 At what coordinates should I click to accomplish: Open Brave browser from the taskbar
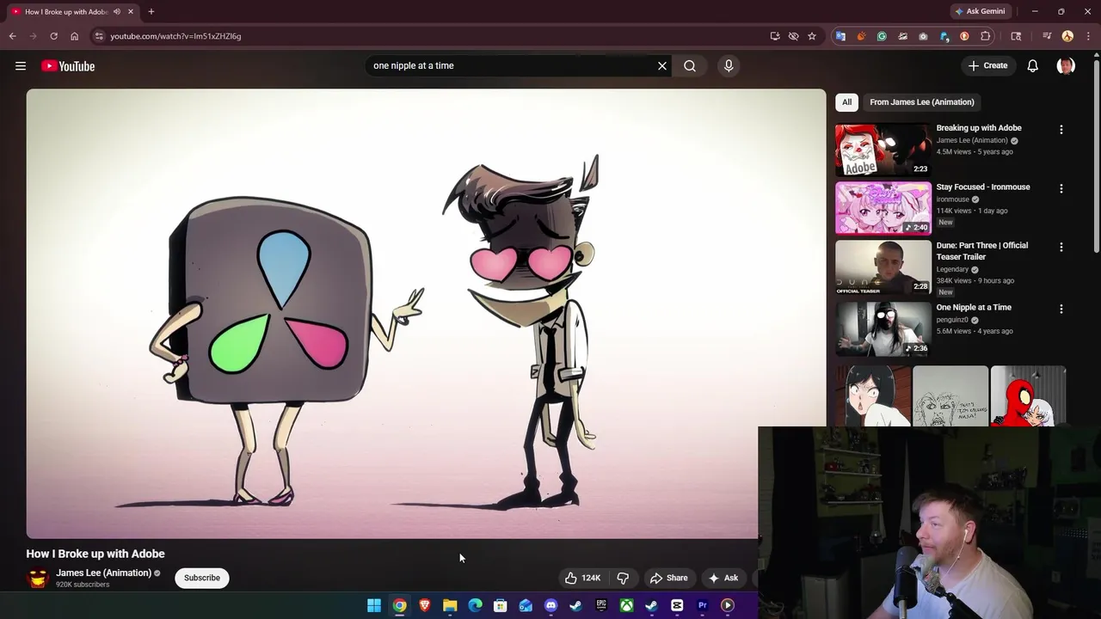pos(424,605)
